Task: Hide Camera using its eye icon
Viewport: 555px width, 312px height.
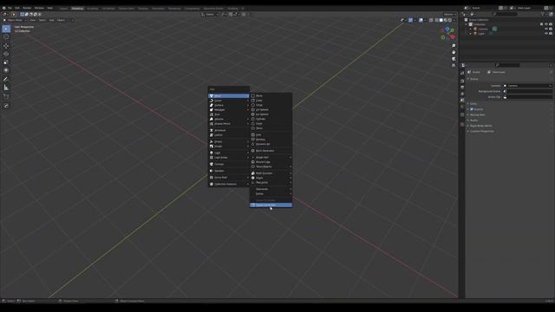Action: point(546,29)
